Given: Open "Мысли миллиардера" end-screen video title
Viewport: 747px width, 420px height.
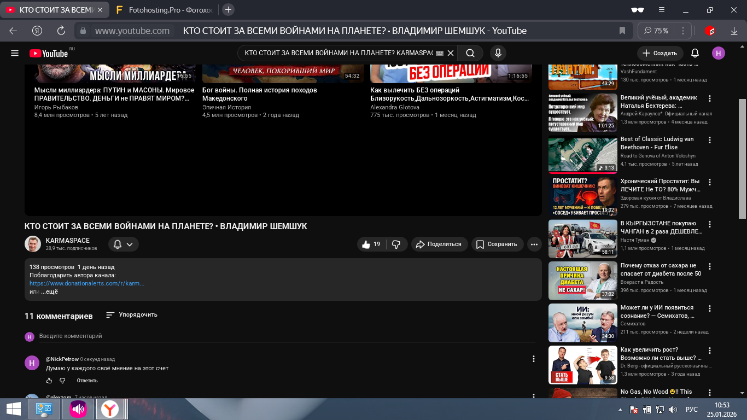Looking at the screenshot, I should tap(115, 94).
